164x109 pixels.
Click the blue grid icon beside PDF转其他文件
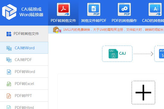point(9,34)
